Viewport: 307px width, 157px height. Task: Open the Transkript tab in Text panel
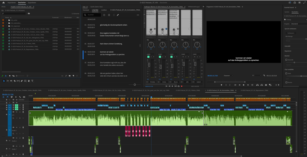pos(86,10)
